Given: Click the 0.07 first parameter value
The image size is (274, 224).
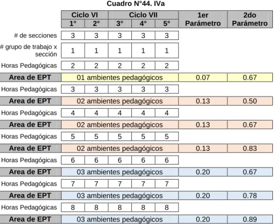Looking at the screenshot, I should click(x=203, y=77).
